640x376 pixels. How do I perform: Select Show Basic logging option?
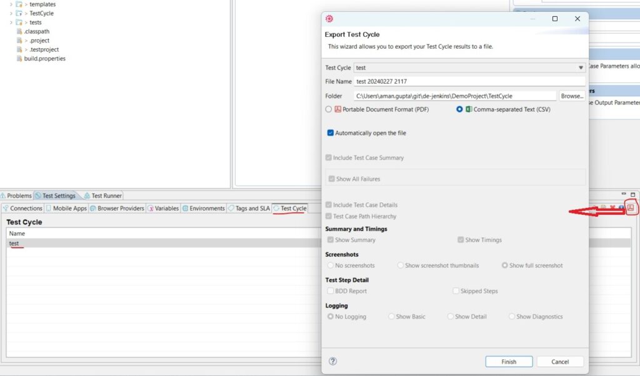tap(391, 317)
